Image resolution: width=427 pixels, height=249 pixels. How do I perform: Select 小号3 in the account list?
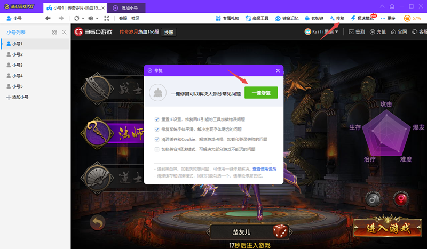(35, 65)
